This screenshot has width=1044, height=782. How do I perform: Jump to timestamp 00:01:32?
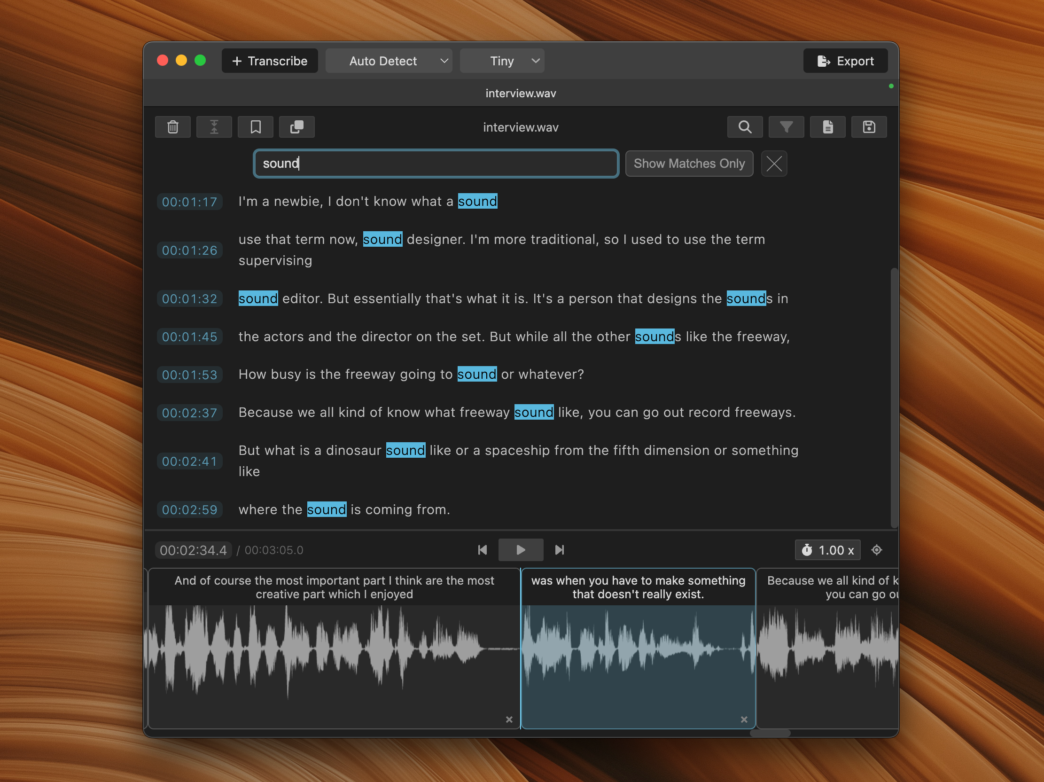(x=190, y=299)
